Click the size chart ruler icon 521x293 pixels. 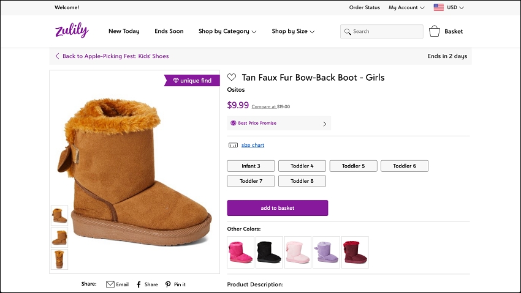coord(233,145)
